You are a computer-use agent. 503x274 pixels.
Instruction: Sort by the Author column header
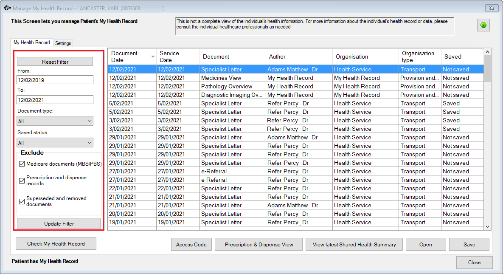(x=299, y=56)
